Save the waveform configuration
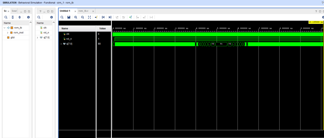The height and width of the screenshot is (138, 324). pos(69,17)
